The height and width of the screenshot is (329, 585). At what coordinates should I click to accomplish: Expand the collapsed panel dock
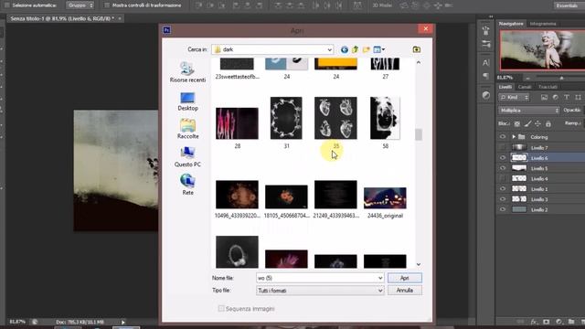[491, 16]
